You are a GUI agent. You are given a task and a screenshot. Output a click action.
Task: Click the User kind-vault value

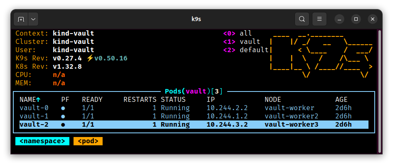(x=74, y=50)
